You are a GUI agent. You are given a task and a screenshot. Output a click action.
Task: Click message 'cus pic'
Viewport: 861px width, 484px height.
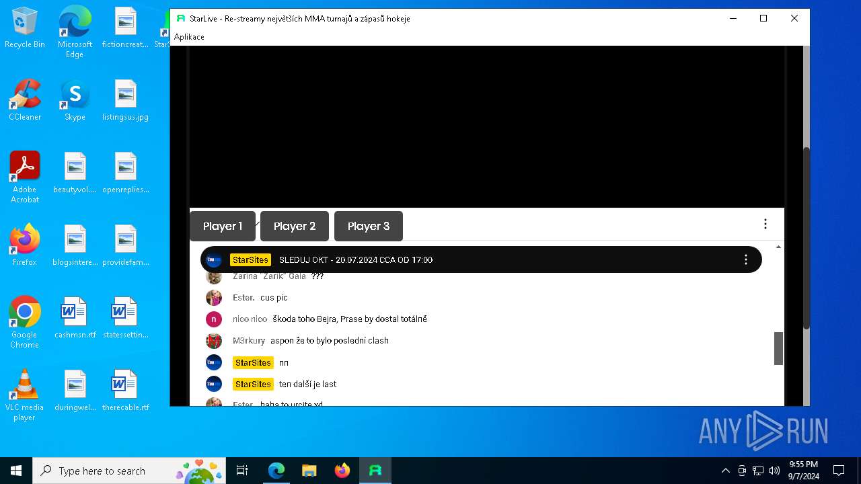coord(274,298)
